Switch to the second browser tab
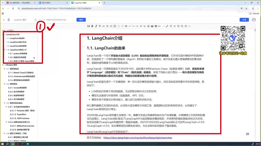The width and height of the screenshot is (261, 146). pos(53,3)
